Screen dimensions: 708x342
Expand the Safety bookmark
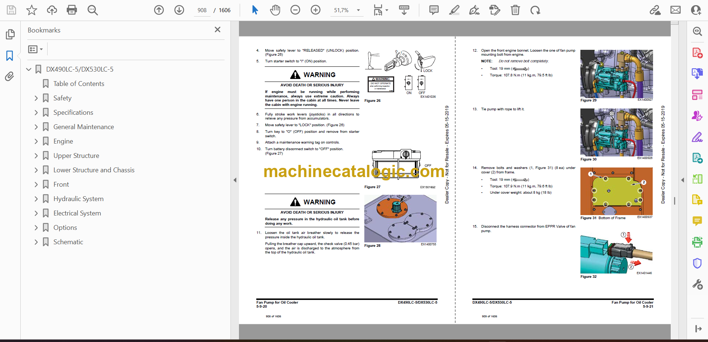click(36, 98)
